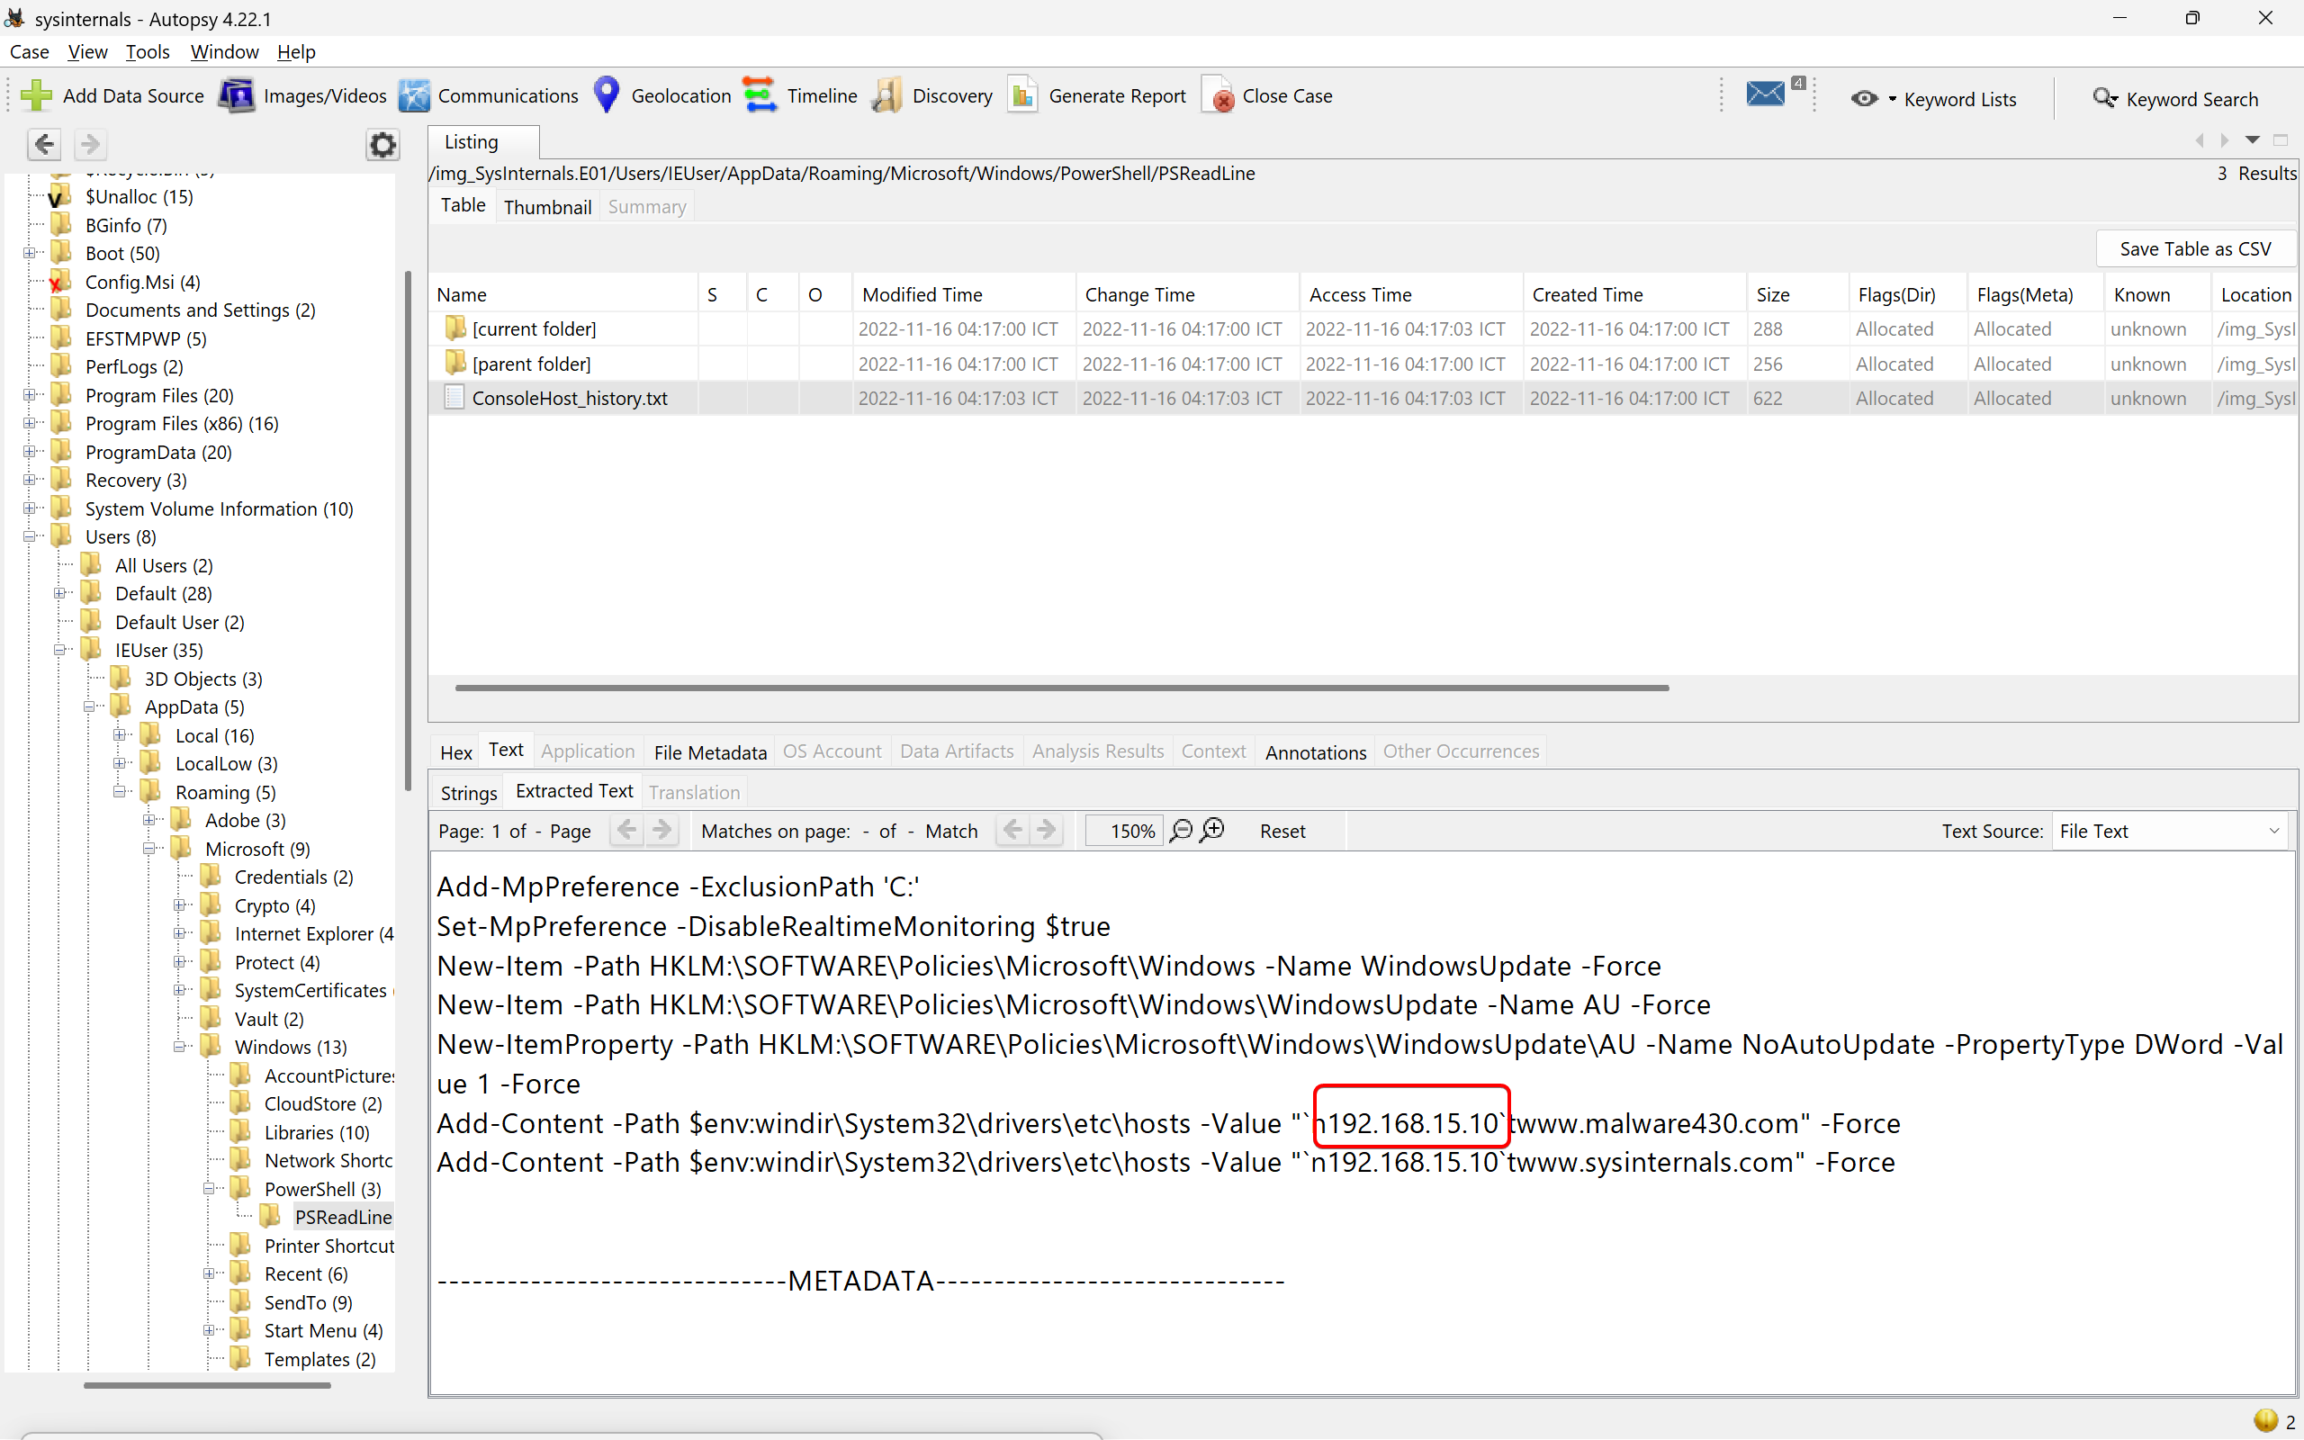This screenshot has height=1440, width=2304.
Task: Open the Keyword Search dropdown
Action: point(2175,99)
